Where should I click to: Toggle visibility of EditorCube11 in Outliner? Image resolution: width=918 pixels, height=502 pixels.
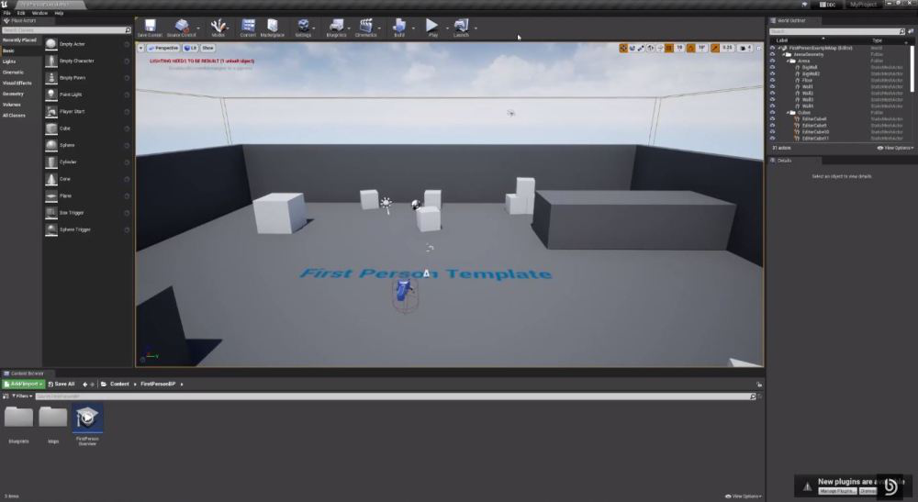[x=772, y=138]
